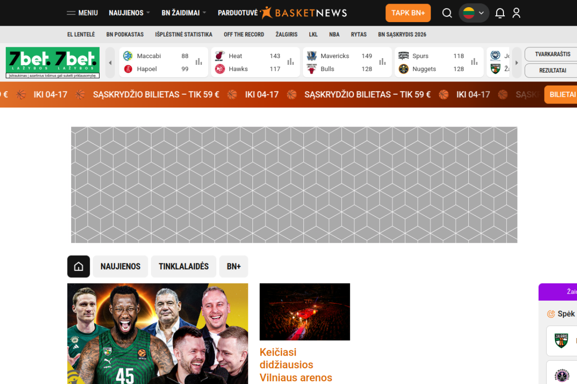Viewport: 577px width, 384px height.
Task: Read the Keičiasi didžiausios Vilniaus arenos article
Action: click(296, 365)
